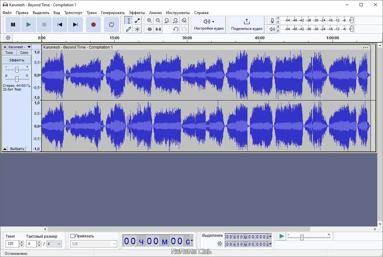Skip to the end of the project
Image resolution: width=383 pixels, height=257 pixels.
click(75, 25)
